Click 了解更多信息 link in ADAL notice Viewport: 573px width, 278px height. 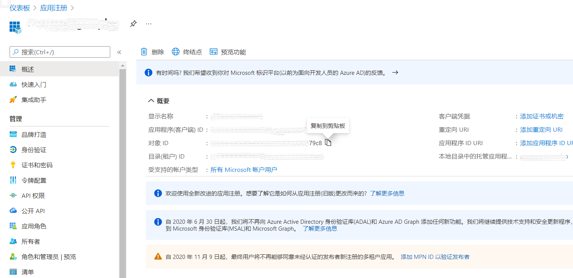pos(320,228)
